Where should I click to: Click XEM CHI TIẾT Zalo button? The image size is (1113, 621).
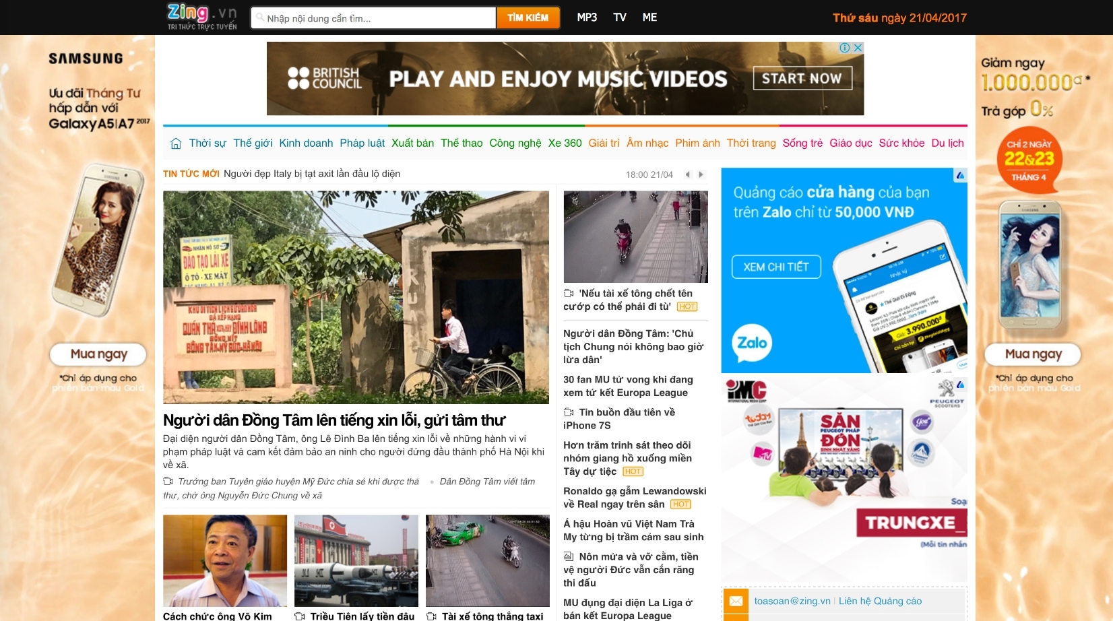[x=776, y=267]
